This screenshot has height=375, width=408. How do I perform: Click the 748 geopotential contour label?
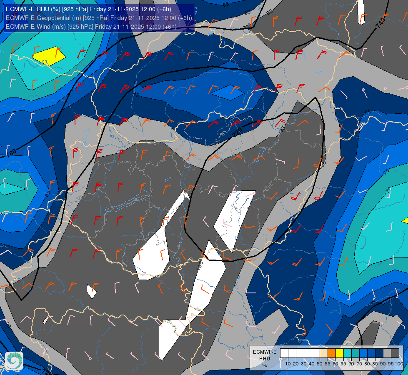(x=380, y=22)
